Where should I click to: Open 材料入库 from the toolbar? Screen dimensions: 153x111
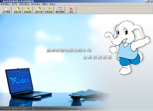(39, 10)
